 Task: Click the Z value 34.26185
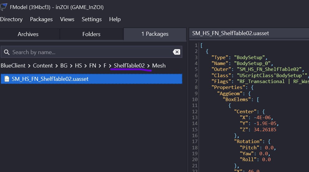[265, 129]
